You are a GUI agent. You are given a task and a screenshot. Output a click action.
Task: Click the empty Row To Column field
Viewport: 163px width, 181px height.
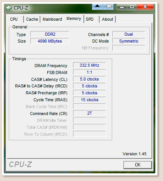pyautogui.click(x=90, y=134)
